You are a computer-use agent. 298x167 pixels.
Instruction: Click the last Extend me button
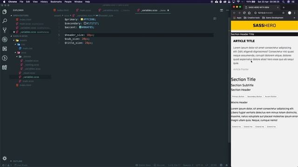pos(271,127)
